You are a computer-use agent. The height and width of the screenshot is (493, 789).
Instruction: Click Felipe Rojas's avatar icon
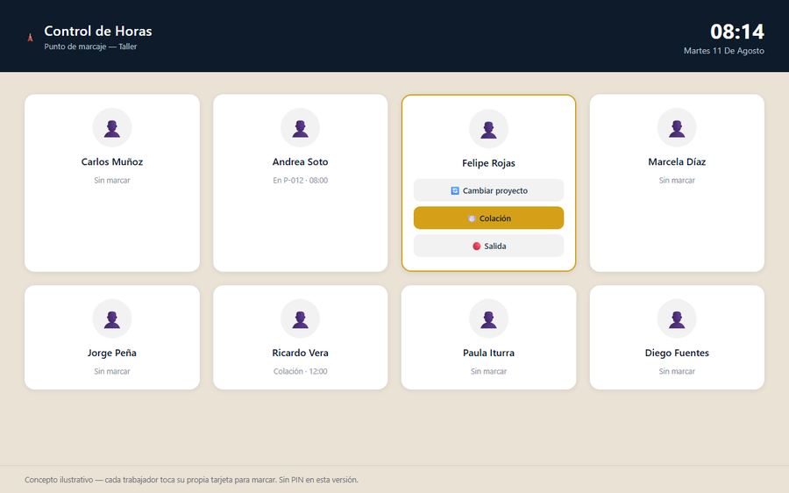click(488, 129)
